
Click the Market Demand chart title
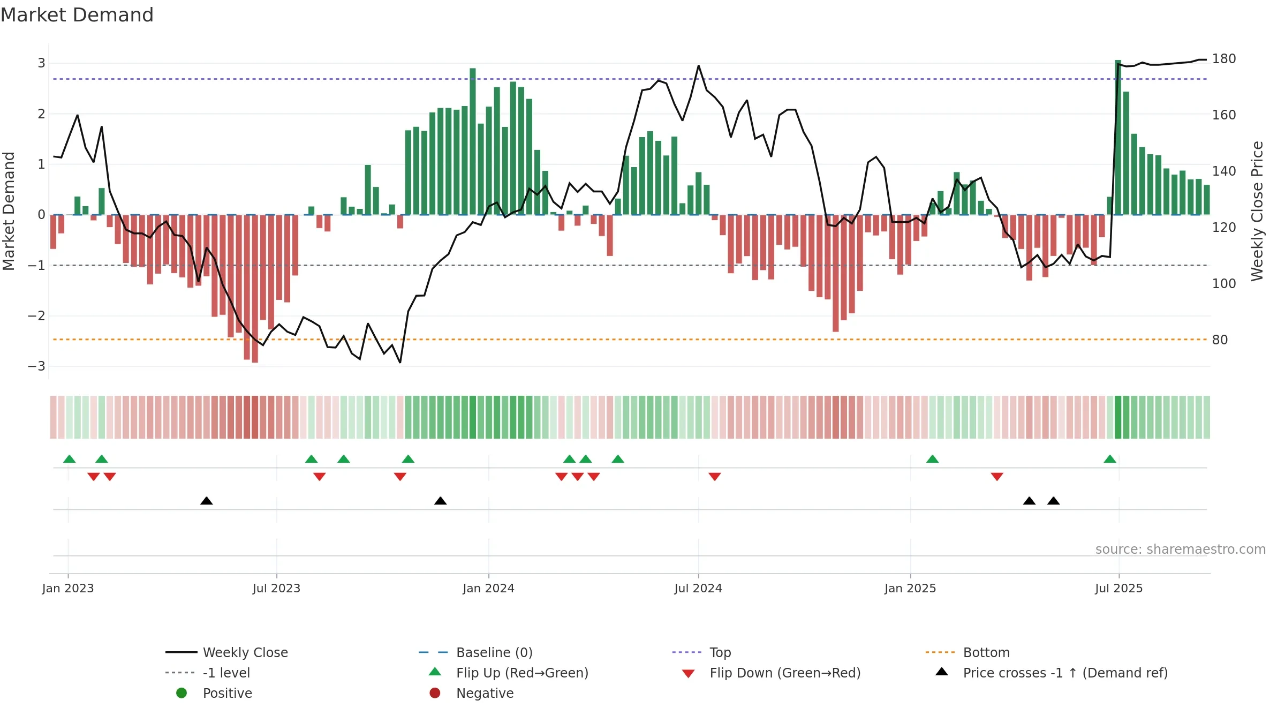coord(77,15)
